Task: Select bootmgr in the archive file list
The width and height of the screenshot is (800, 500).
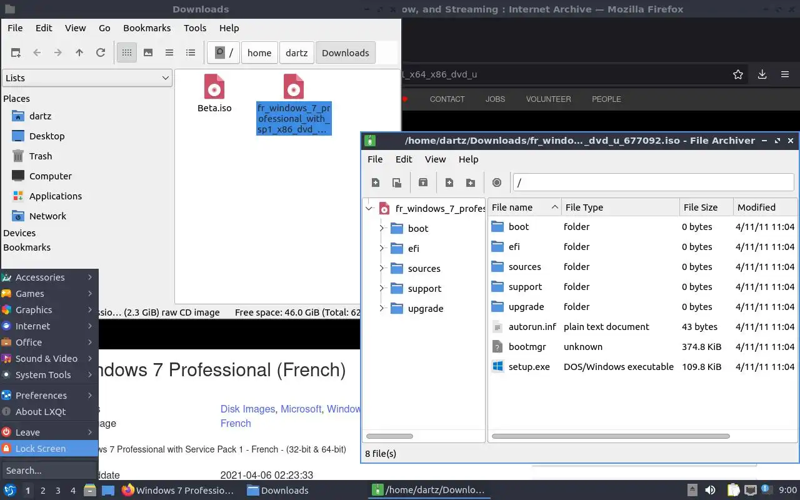Action: pyautogui.click(x=642, y=347)
